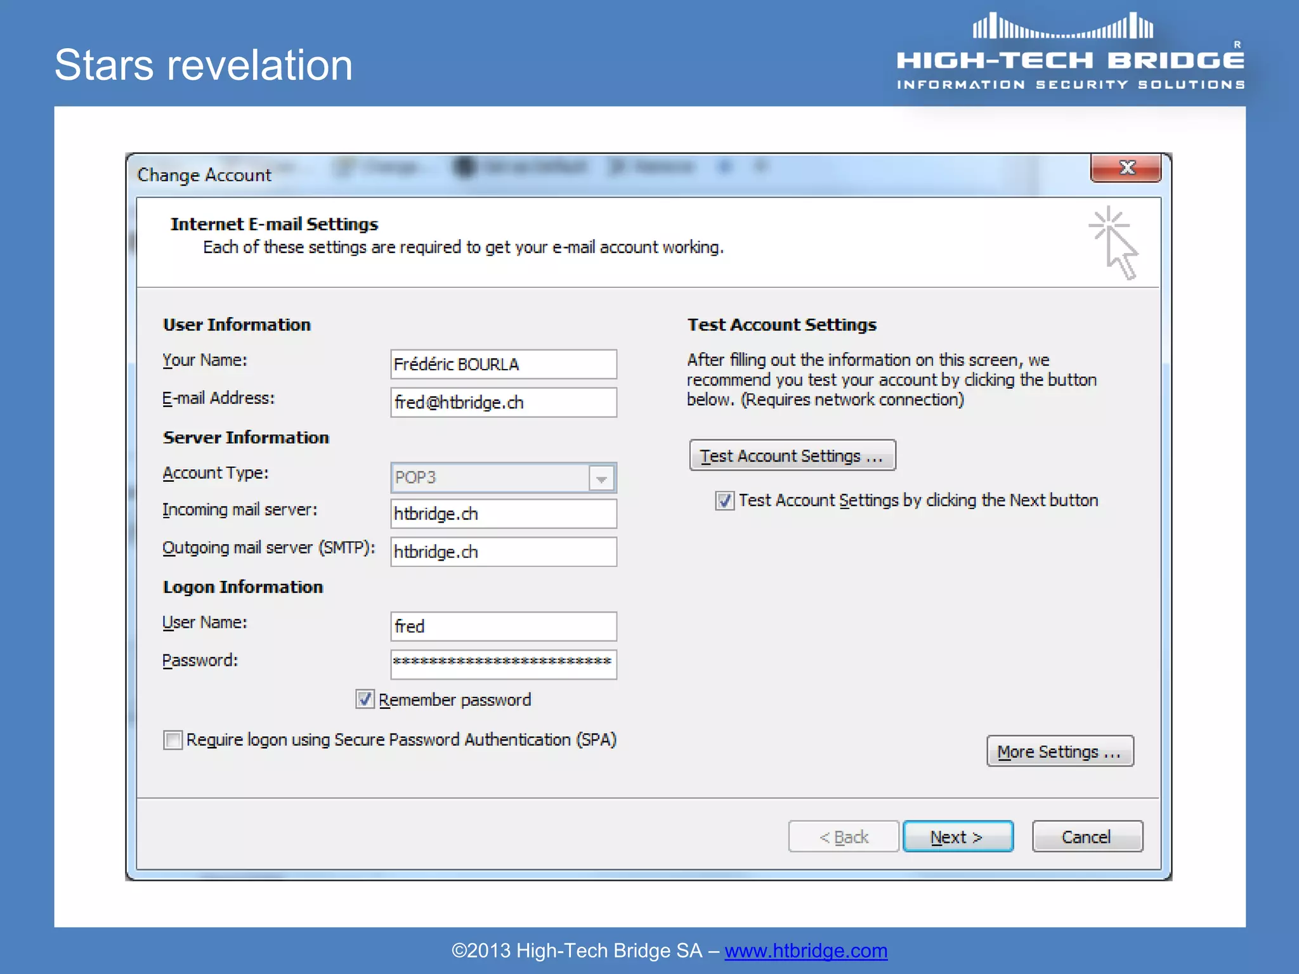Viewport: 1299px width, 974px height.
Task: Cancel the account changes
Action: click(x=1087, y=837)
